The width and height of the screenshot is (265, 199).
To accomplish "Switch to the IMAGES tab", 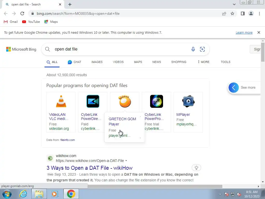I will pyautogui.click(x=97, y=62).
